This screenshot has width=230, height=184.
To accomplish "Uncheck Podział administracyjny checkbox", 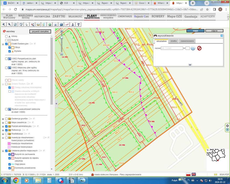I will click(x=6, y=126).
